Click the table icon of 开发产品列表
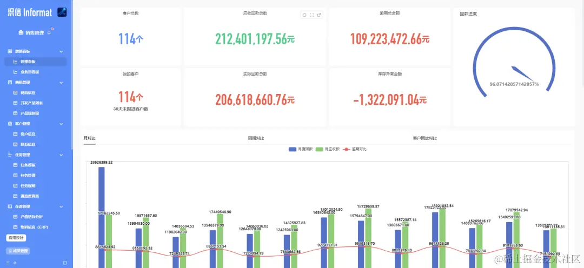The image size is (584, 268). [x=16, y=103]
